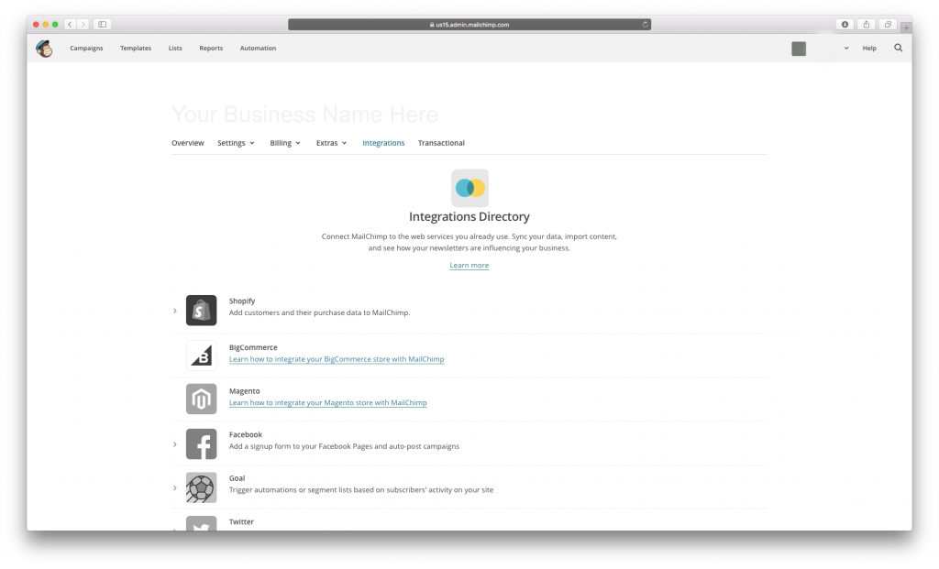Viewport: 939px width, 569px height.
Task: Open the search magnifier icon
Action: (899, 48)
